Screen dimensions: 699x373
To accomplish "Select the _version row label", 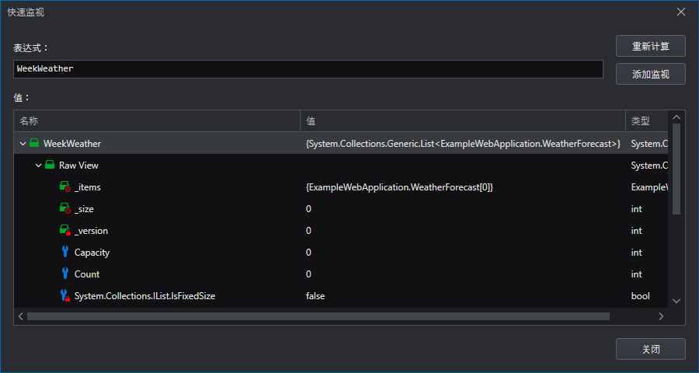I will click(91, 231).
